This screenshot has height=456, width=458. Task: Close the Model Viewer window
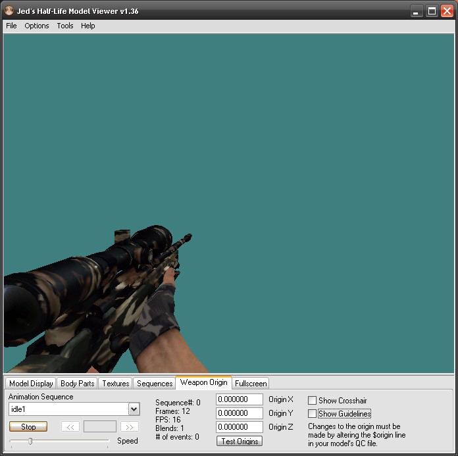tap(447, 11)
